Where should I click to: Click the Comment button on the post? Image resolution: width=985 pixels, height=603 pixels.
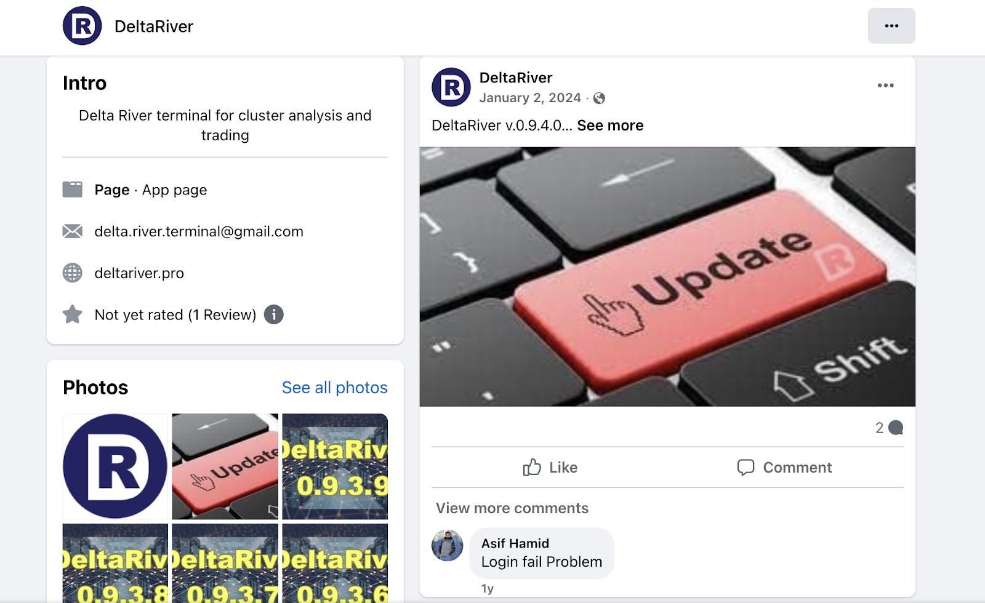point(784,468)
